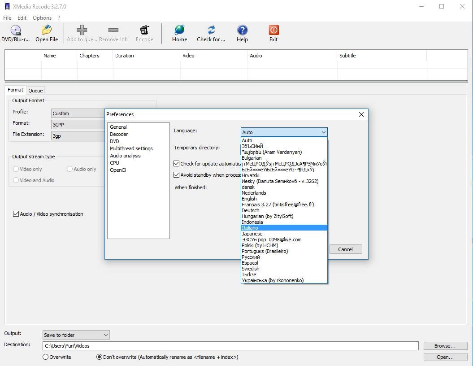The width and height of the screenshot is (473, 366).
Task: Choose Japanese in the language list
Action: coord(284,234)
